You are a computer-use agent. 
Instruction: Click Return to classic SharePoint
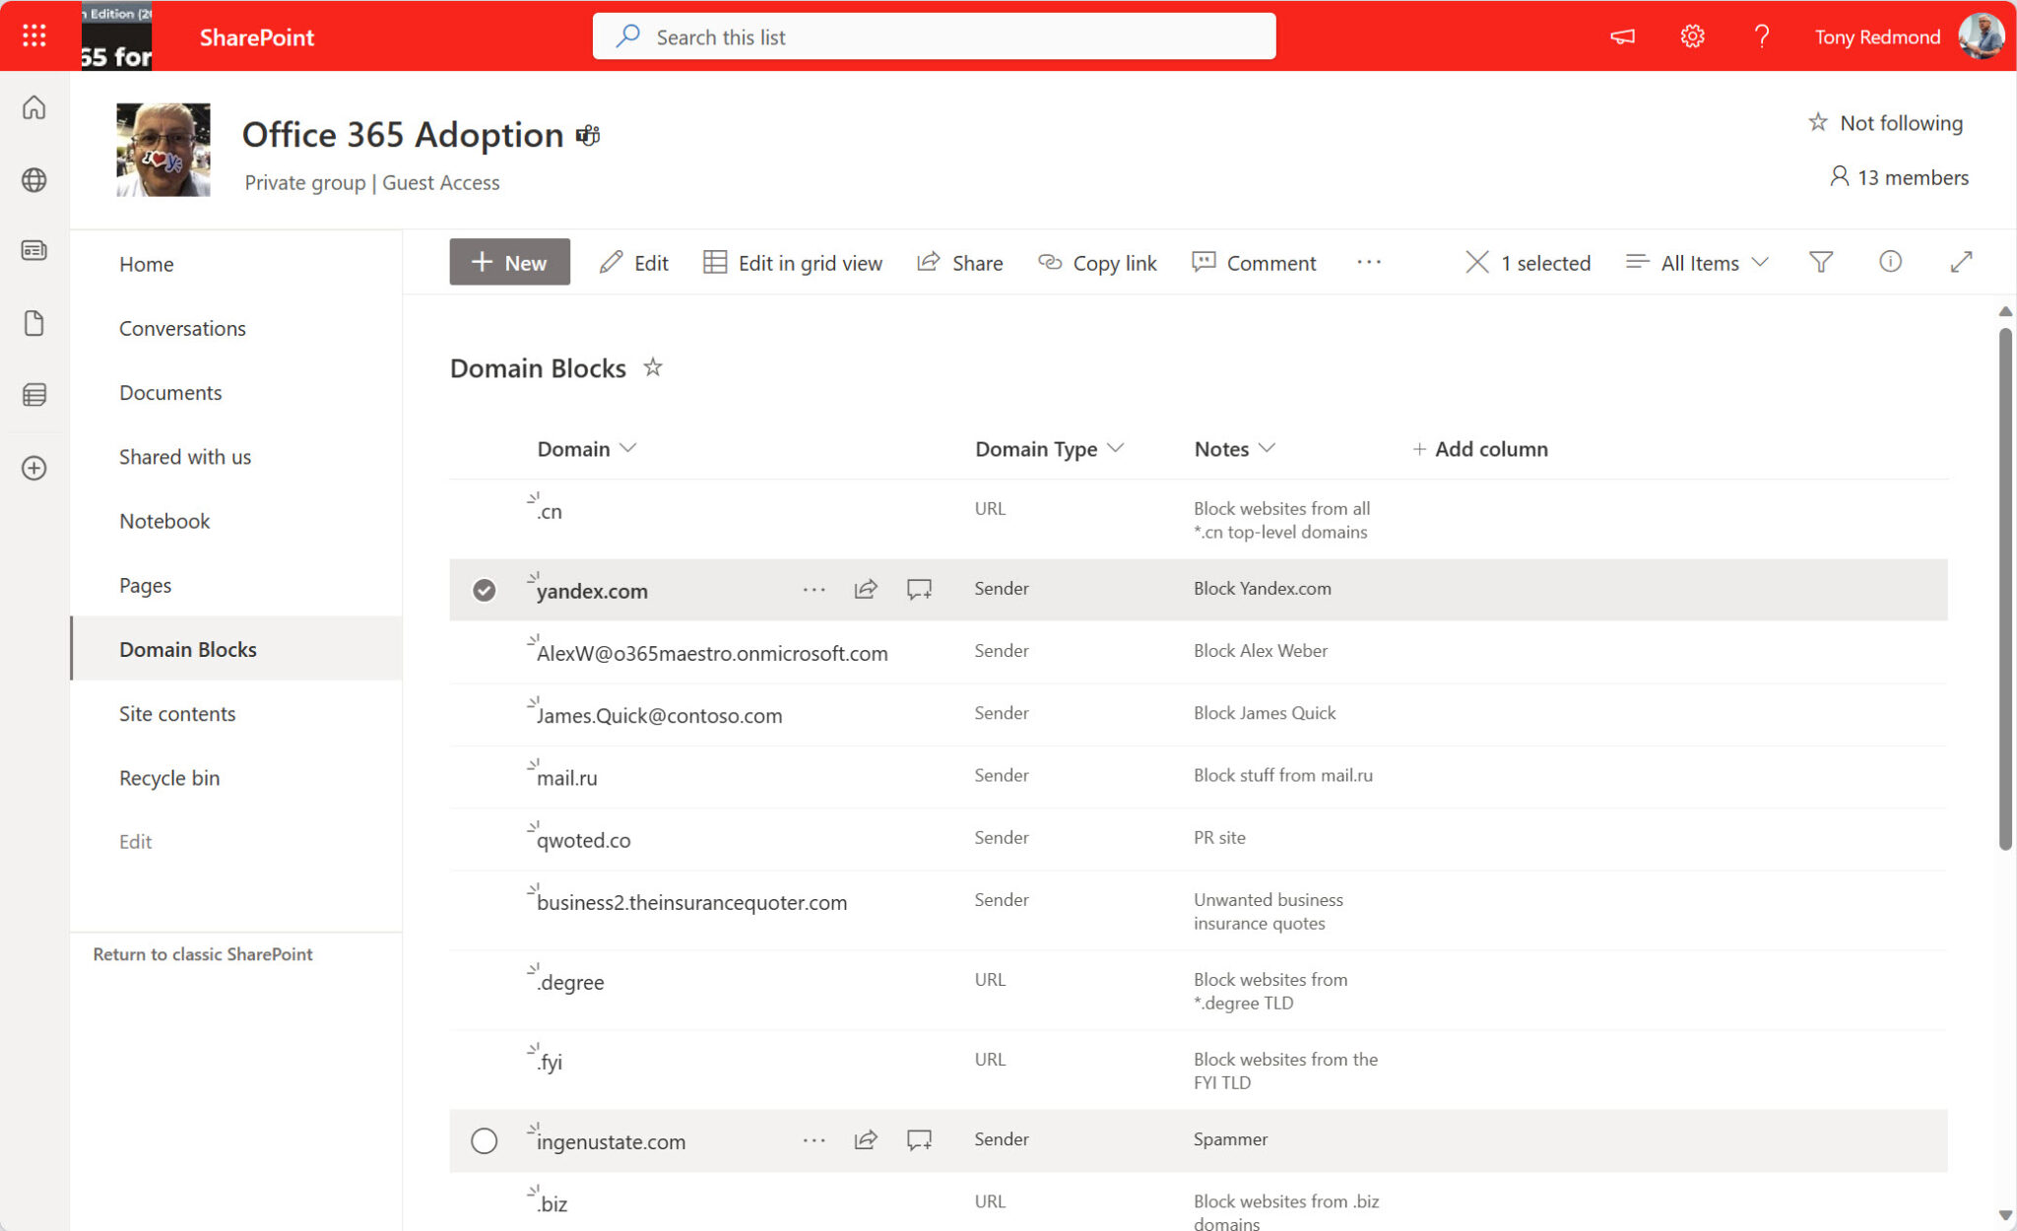click(x=202, y=953)
